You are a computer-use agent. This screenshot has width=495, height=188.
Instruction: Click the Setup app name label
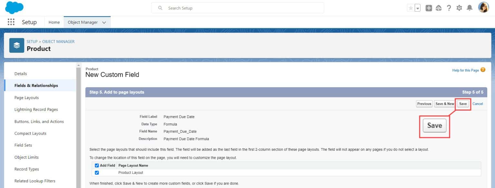[x=29, y=22]
